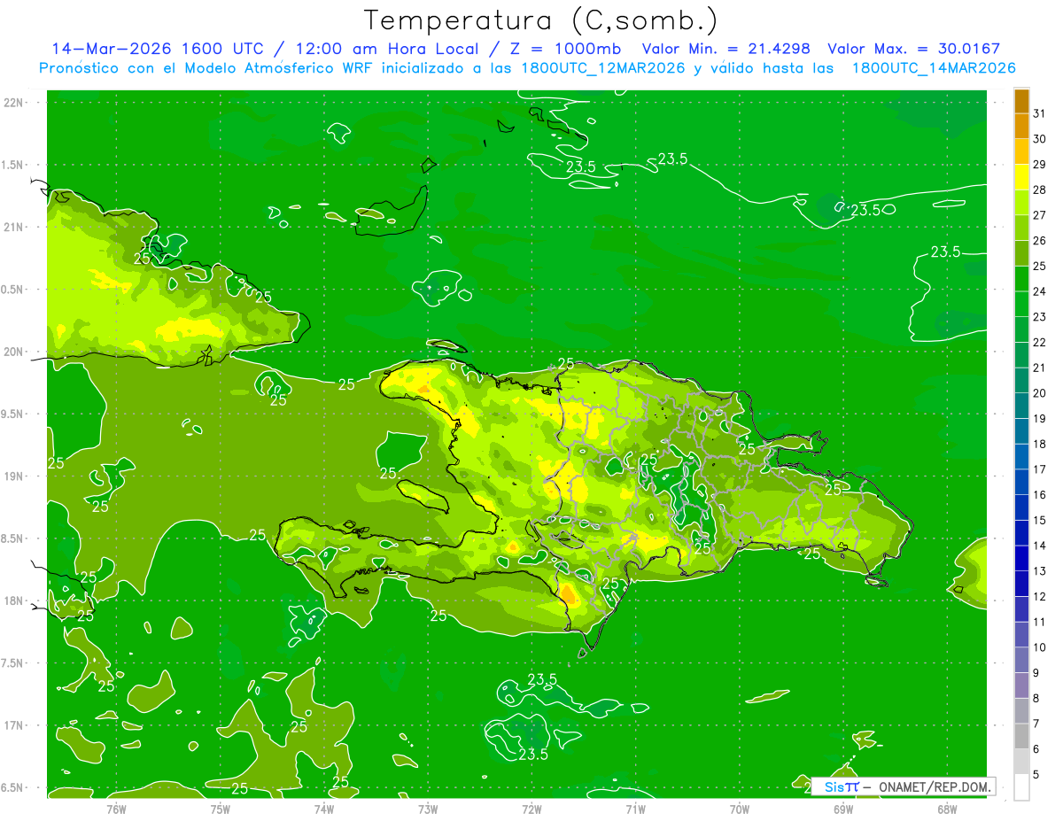Click the "15" colorbar scale value
Viewport: 1063px width, 821px height.
(x=1040, y=520)
